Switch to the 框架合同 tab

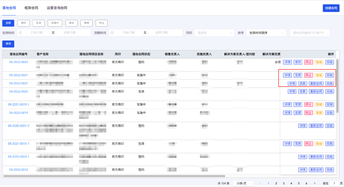point(31,8)
